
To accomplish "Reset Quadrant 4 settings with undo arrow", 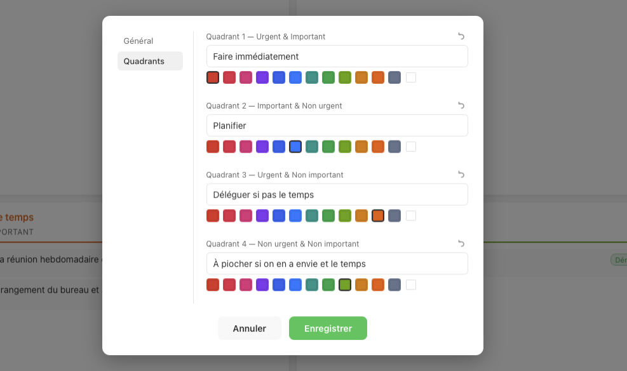I will [461, 243].
